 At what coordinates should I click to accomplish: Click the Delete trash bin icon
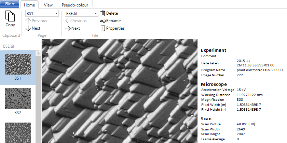click(102, 13)
